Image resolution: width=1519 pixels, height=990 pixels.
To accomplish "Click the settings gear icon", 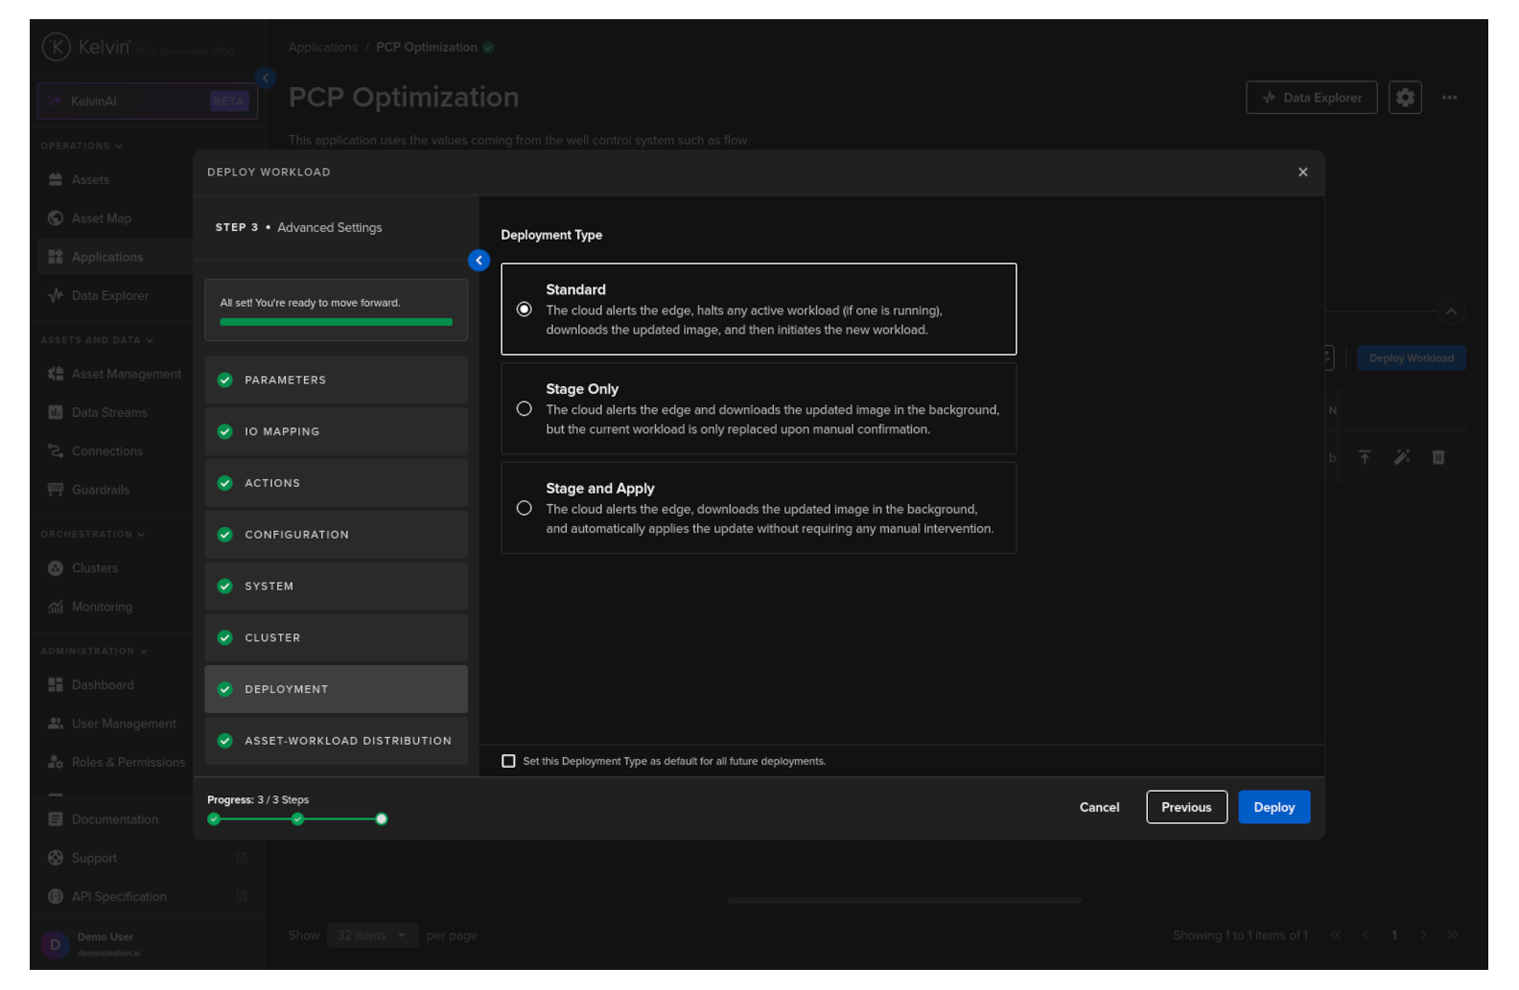I will [1405, 98].
